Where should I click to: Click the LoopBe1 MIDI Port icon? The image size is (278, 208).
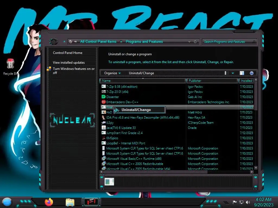[x=103, y=143]
